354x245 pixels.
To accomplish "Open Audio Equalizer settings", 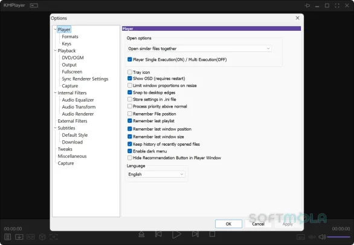I will tap(78, 100).
